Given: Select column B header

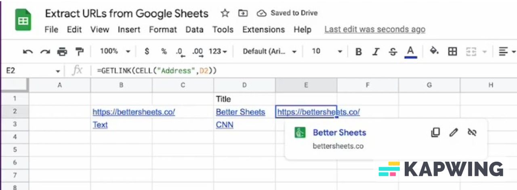Looking at the screenshot, I should coord(121,85).
